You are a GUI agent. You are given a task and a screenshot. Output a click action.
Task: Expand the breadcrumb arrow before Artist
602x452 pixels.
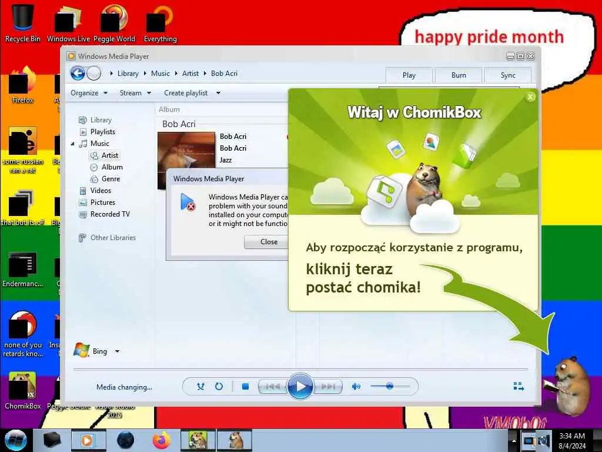pos(176,74)
